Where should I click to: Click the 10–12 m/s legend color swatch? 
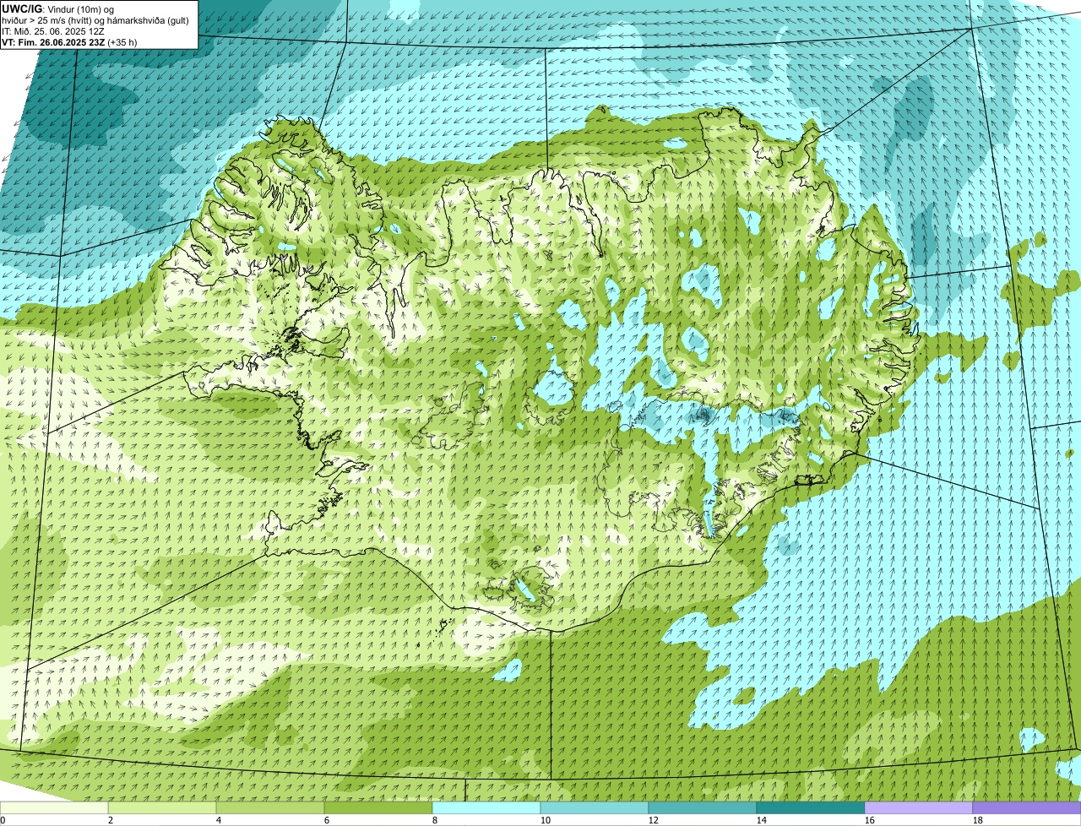pyautogui.click(x=595, y=808)
